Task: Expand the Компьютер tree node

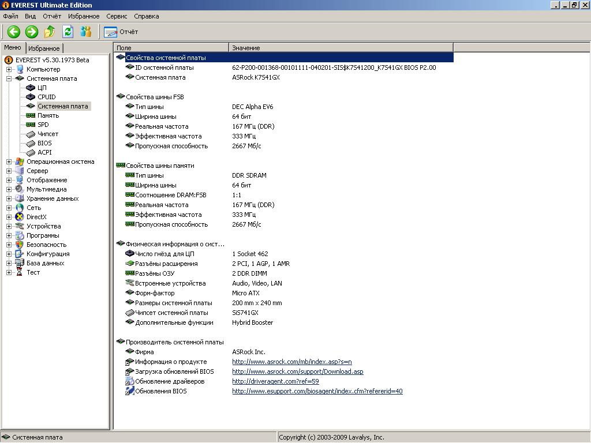Action: [9, 69]
